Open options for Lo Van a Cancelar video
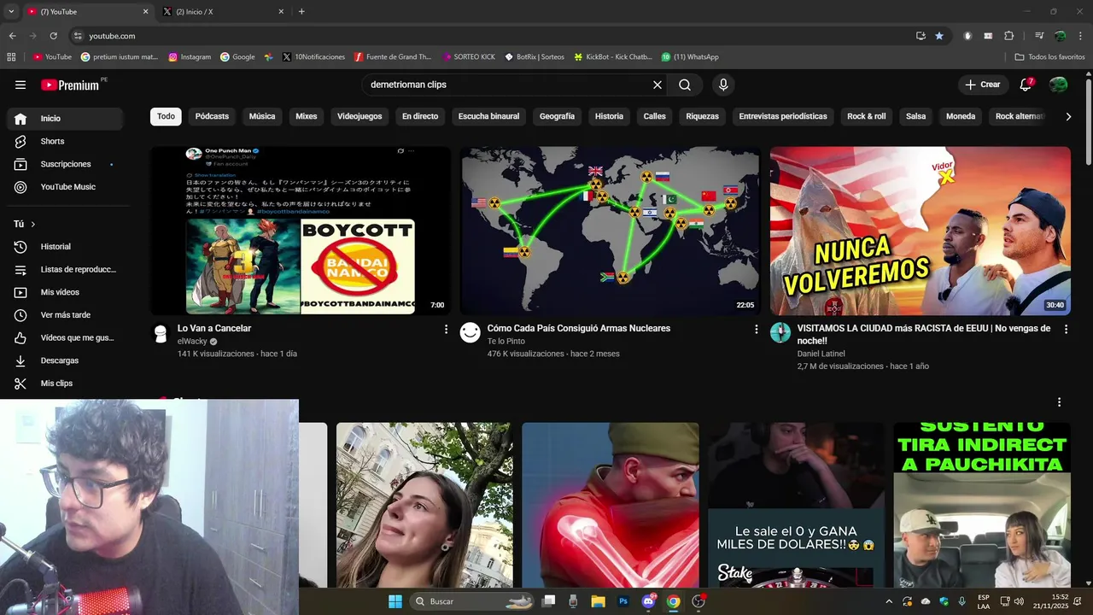The height and width of the screenshot is (615, 1093). [446, 329]
